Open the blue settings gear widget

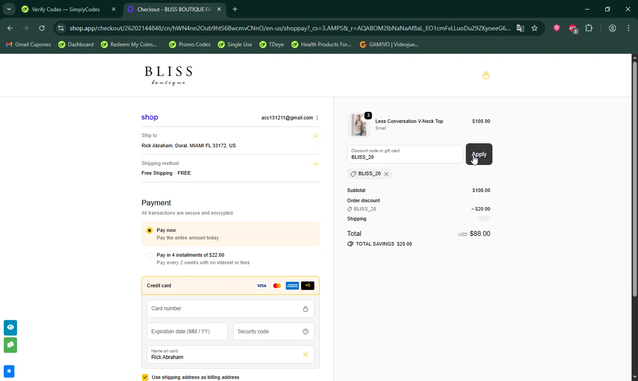click(9, 371)
